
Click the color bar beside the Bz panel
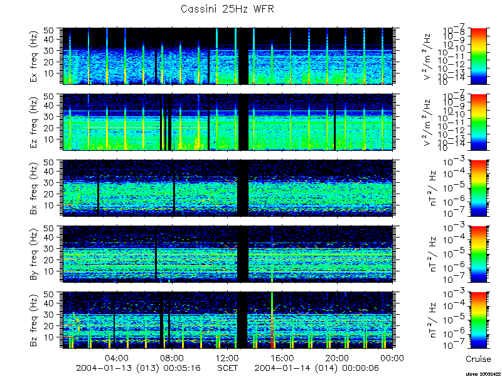pos(478,320)
